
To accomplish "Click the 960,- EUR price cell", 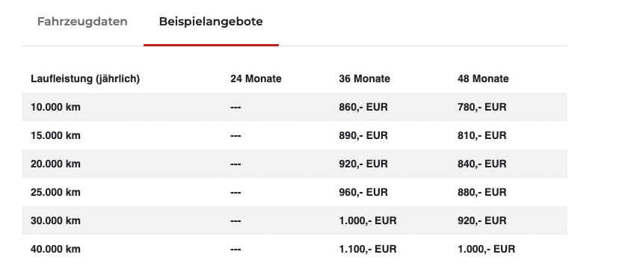I will 363,192.
